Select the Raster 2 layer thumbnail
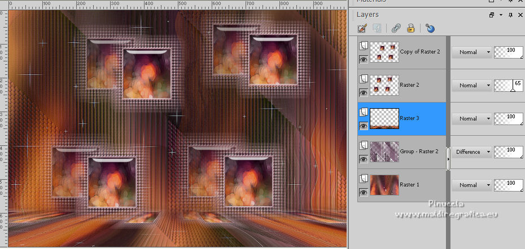The image size is (525, 249). (x=384, y=85)
